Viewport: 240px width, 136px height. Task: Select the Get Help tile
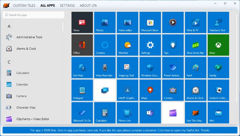tap(82, 68)
